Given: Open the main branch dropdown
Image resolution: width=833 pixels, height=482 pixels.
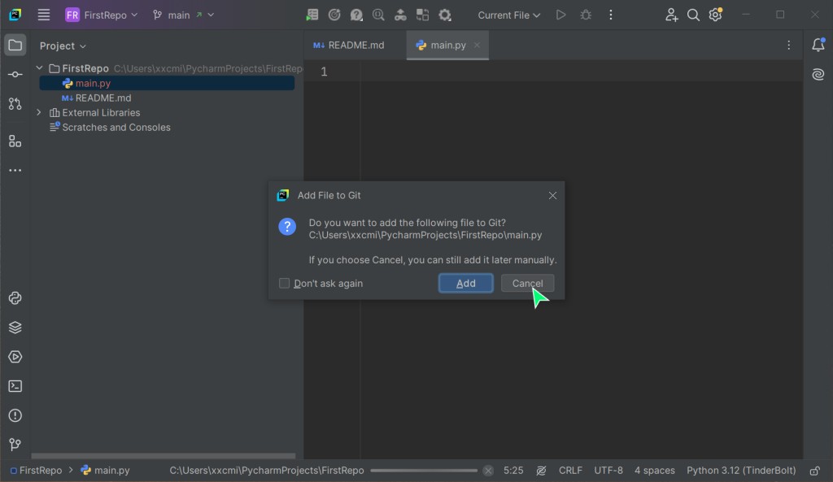Looking at the screenshot, I should point(183,15).
